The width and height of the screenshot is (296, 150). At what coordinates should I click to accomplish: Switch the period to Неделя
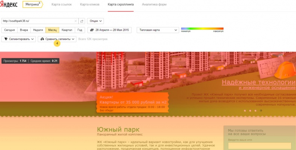click(x=38, y=30)
